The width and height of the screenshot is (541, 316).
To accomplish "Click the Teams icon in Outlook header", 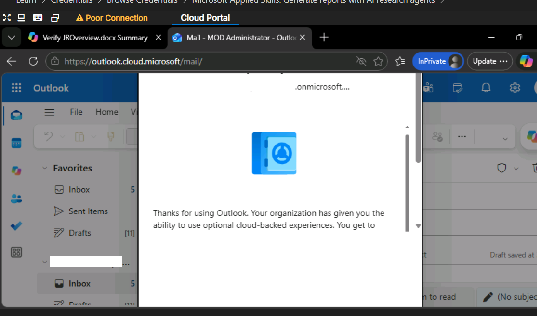I will click(x=429, y=88).
